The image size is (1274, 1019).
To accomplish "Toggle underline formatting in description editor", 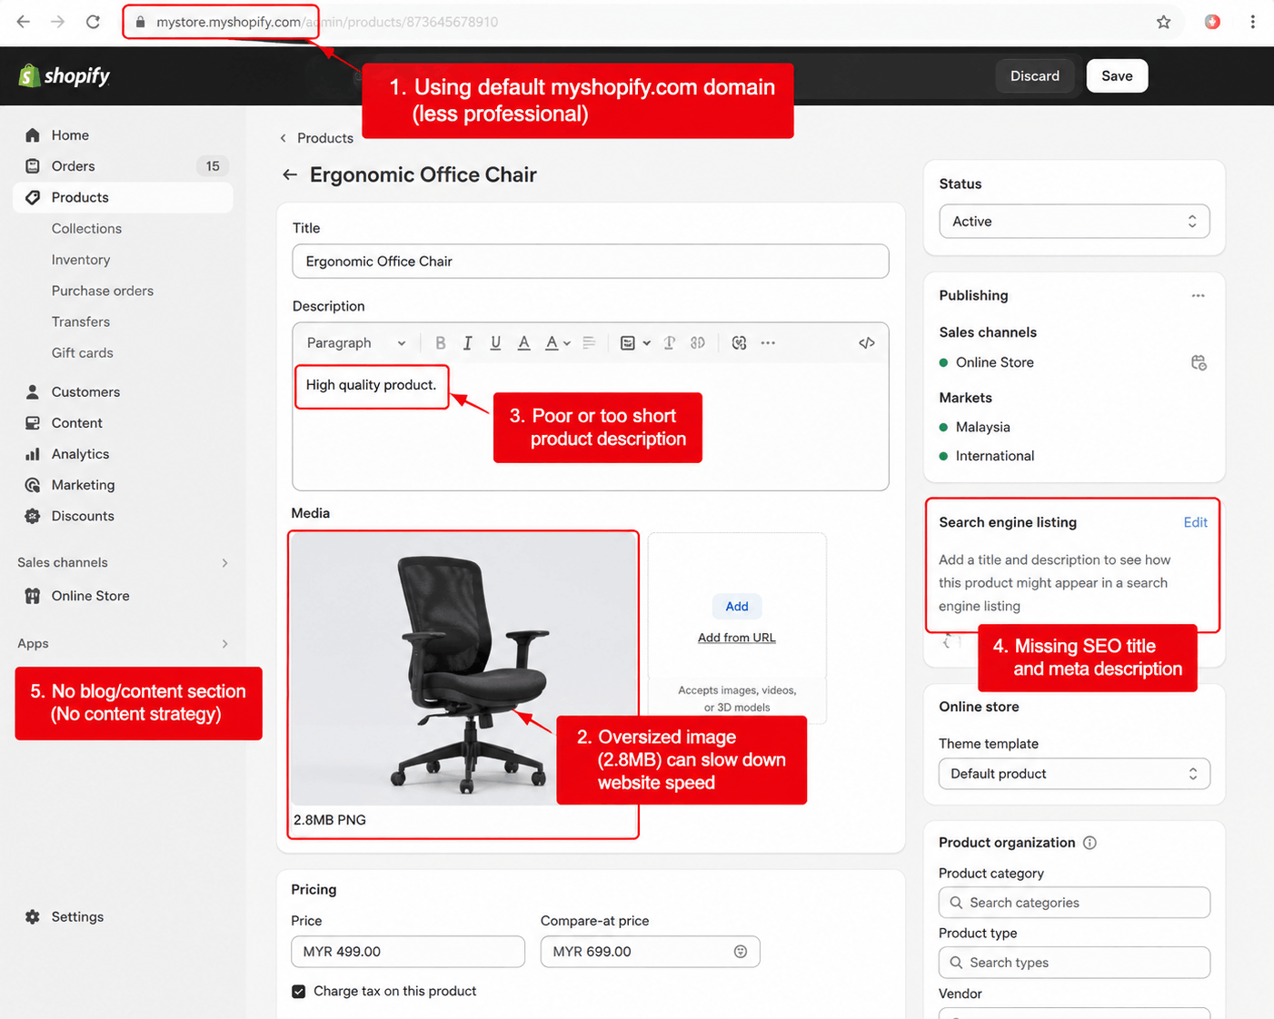I will click(x=495, y=343).
